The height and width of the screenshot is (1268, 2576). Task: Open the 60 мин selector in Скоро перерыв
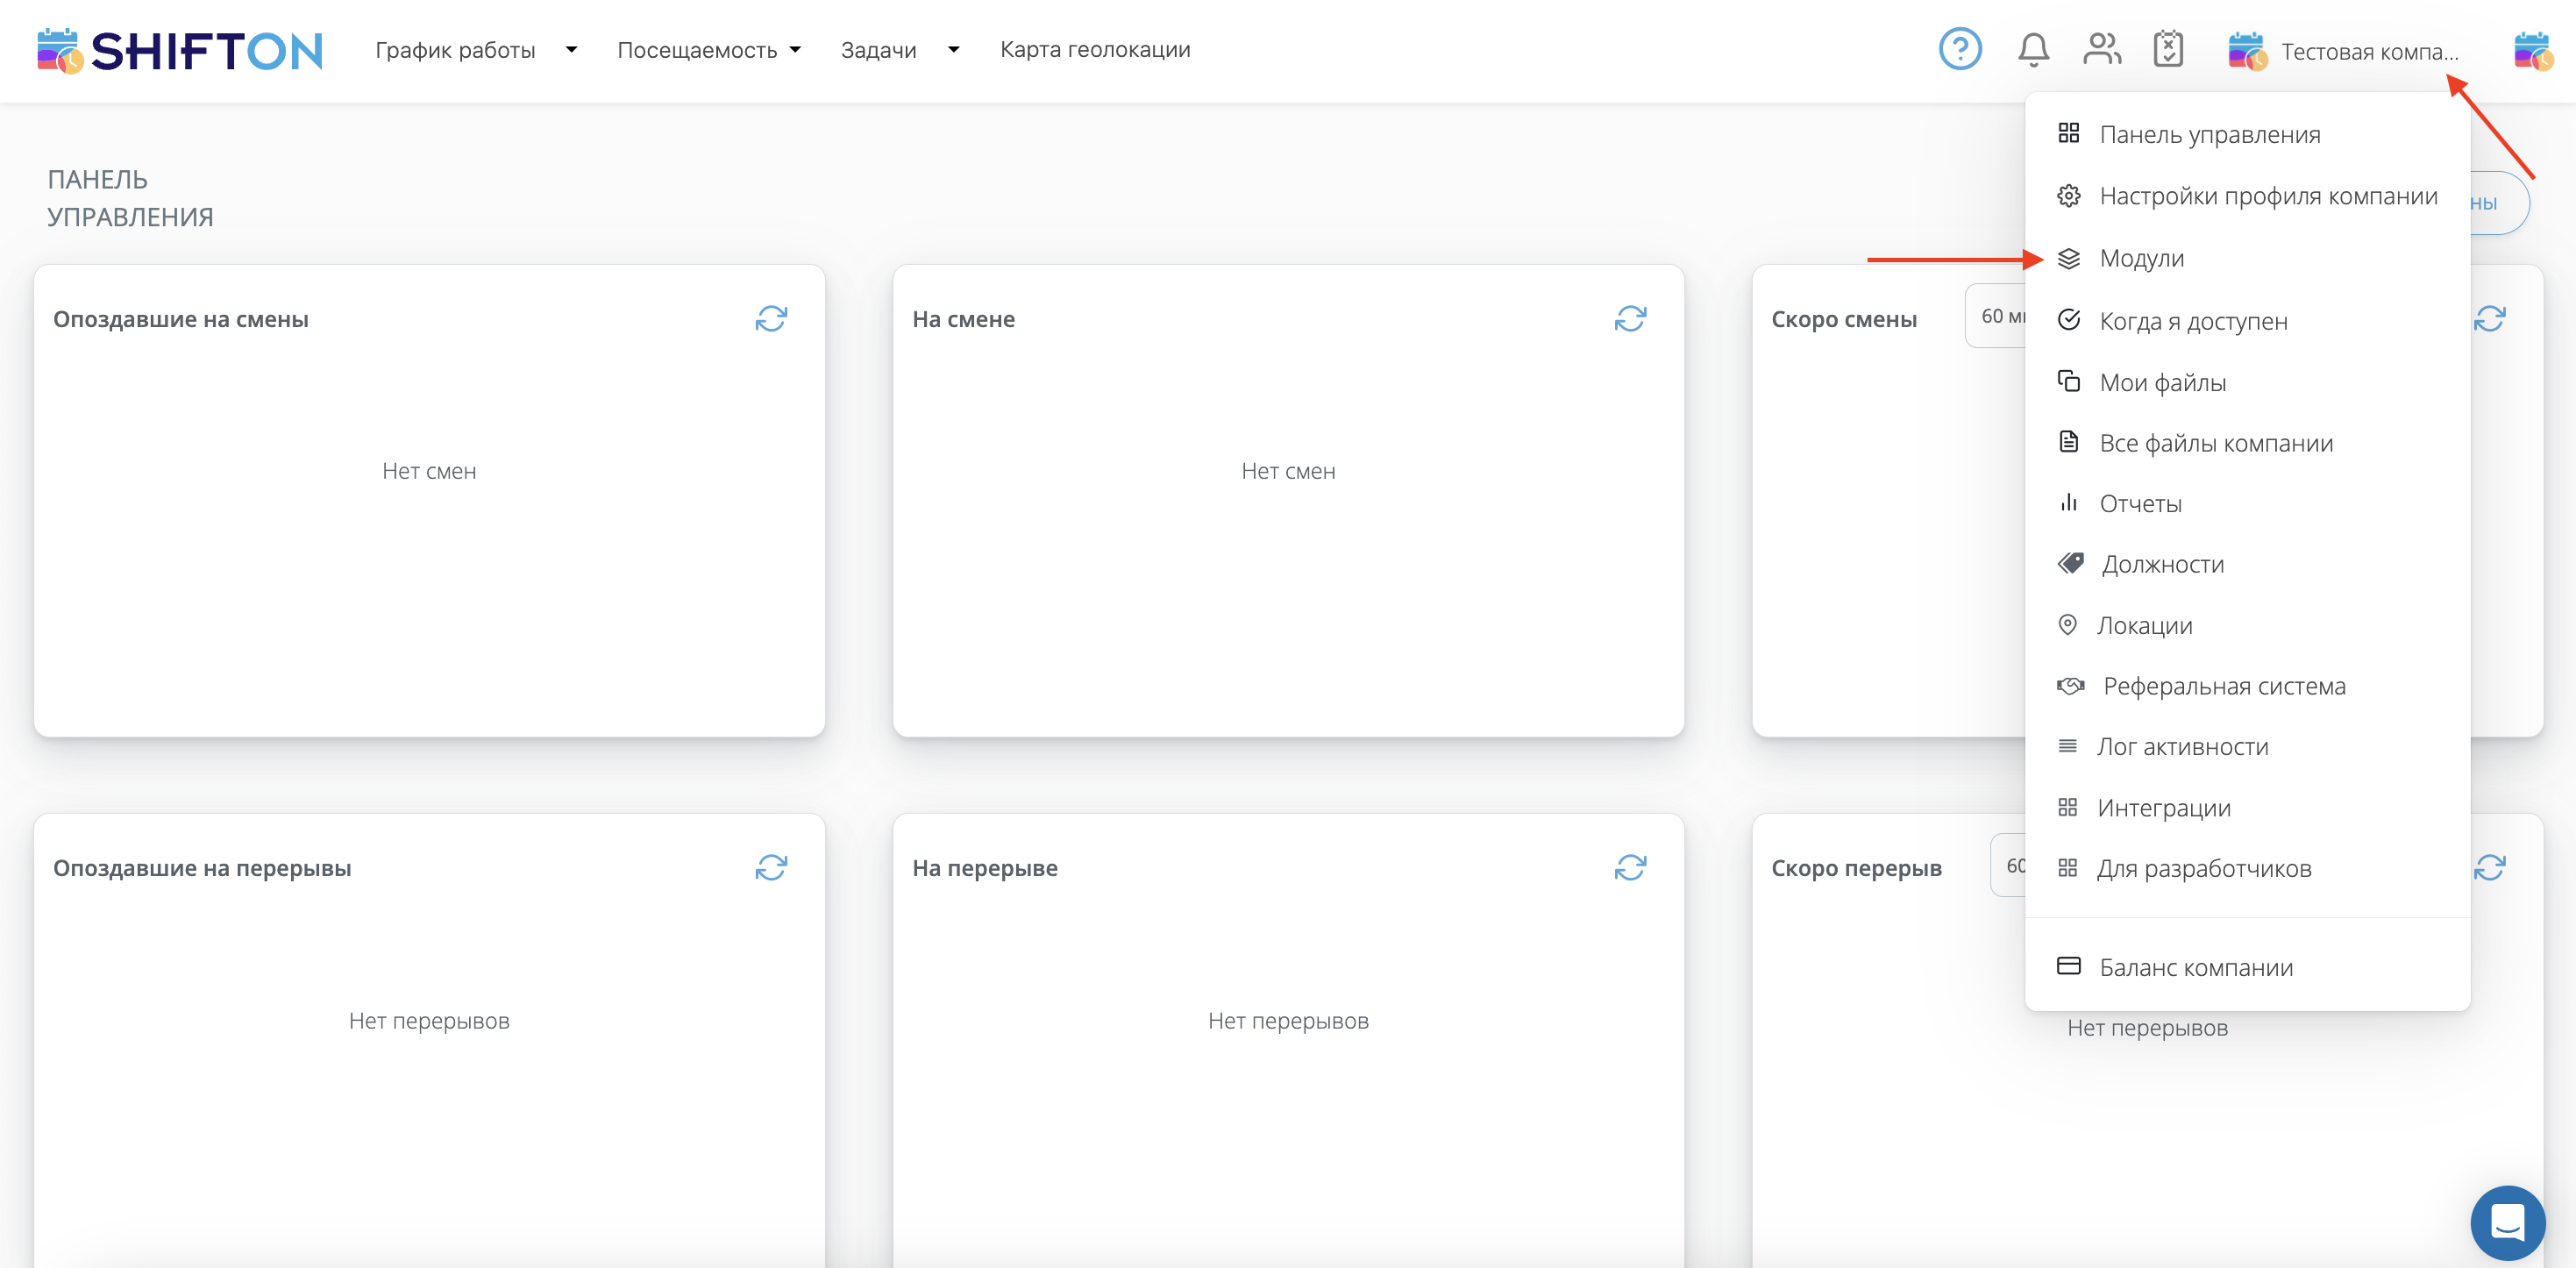[x=2008, y=865]
